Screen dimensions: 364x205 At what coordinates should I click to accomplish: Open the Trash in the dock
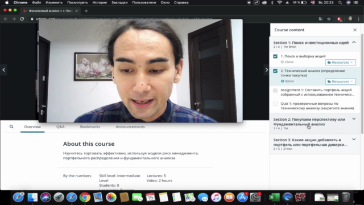coord(346,198)
